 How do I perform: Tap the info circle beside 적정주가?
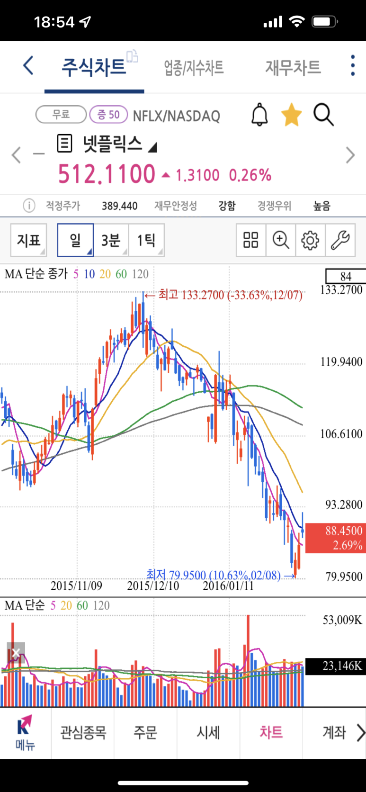[x=29, y=206]
